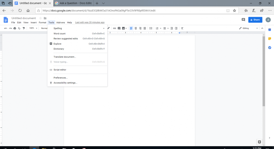Screen dimensions: 274x149
Task: Click the Redo icon in toolbar
Action: [10, 28]
